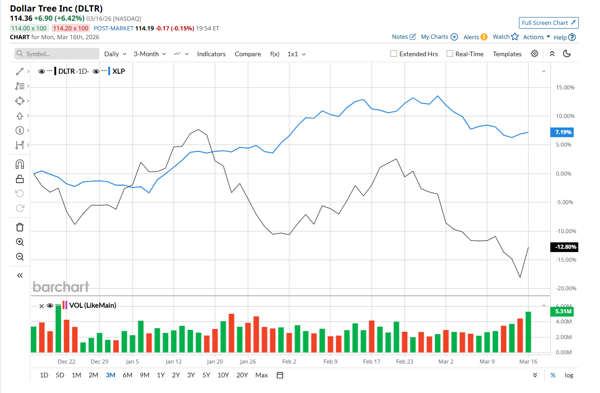The height and width of the screenshot is (393, 600).
Task: Collapse the volume pane chevron
Action: [x=543, y=305]
